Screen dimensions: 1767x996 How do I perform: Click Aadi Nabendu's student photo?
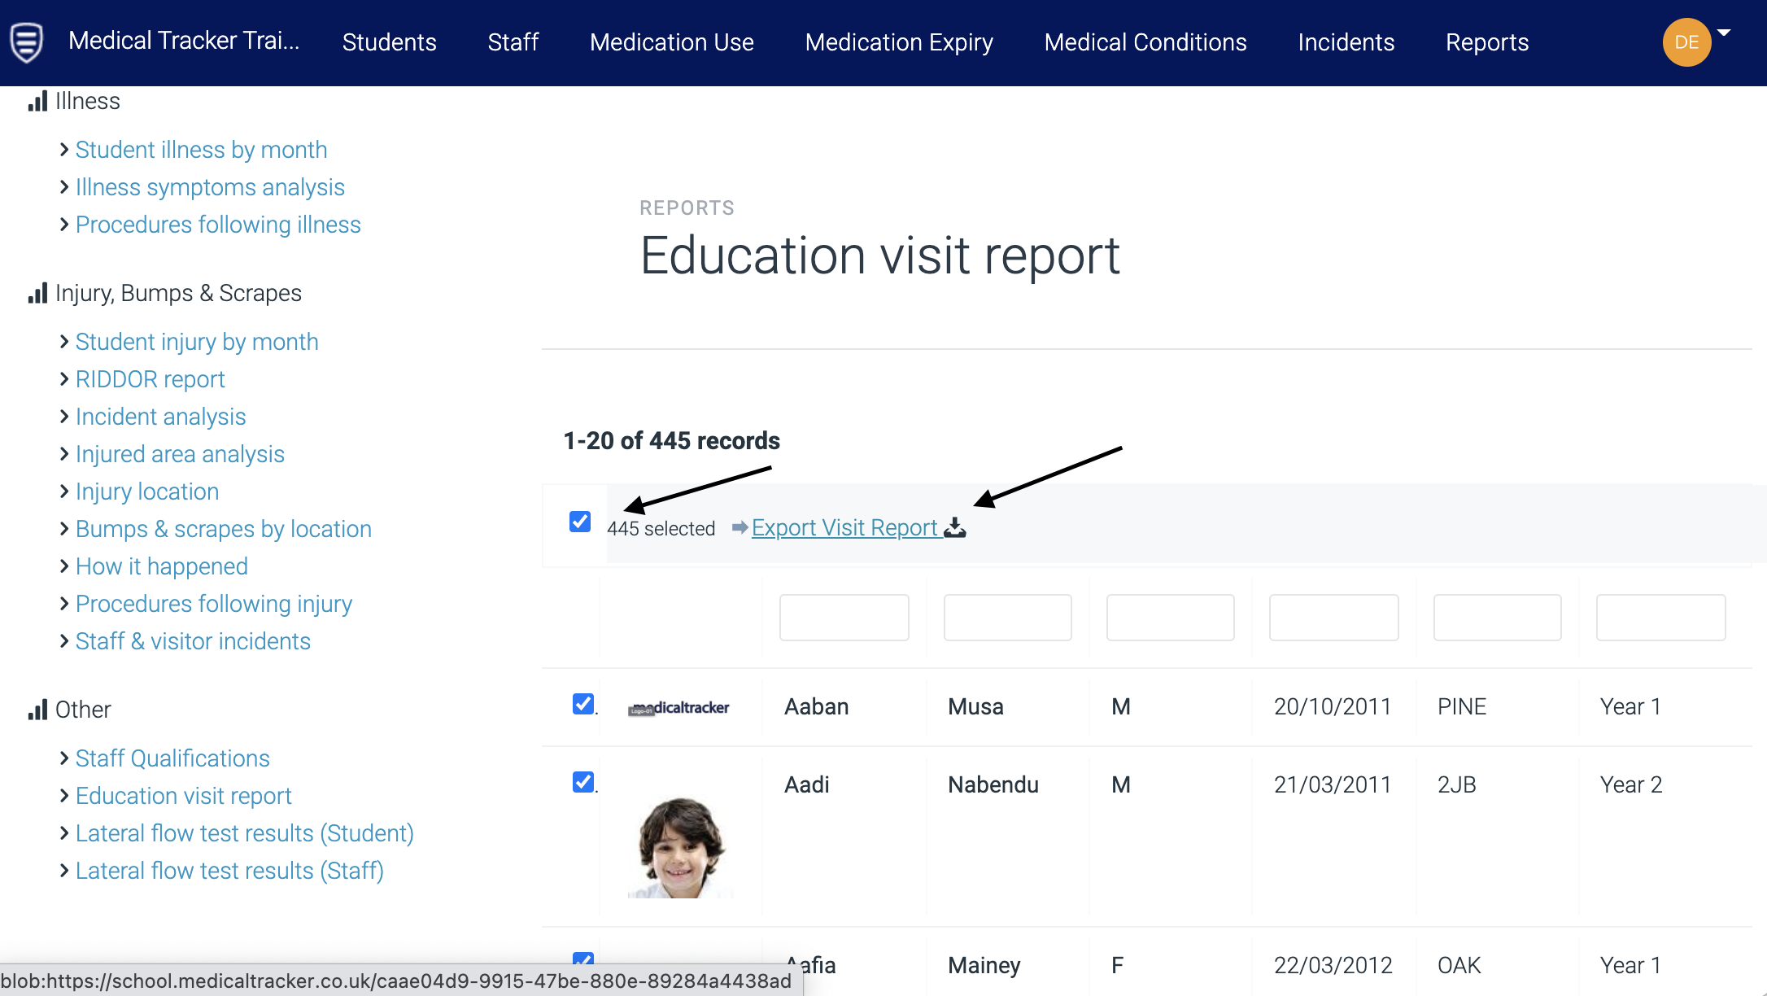(680, 846)
